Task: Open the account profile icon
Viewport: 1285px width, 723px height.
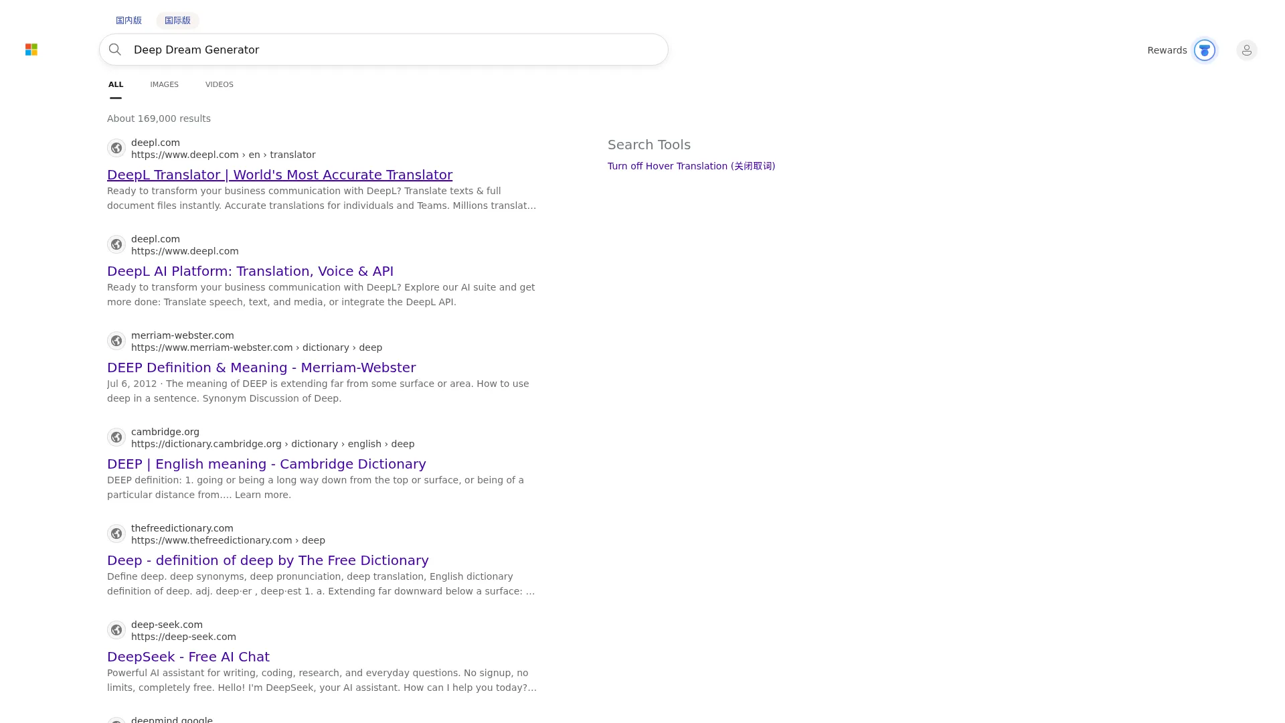Action: [x=1246, y=50]
